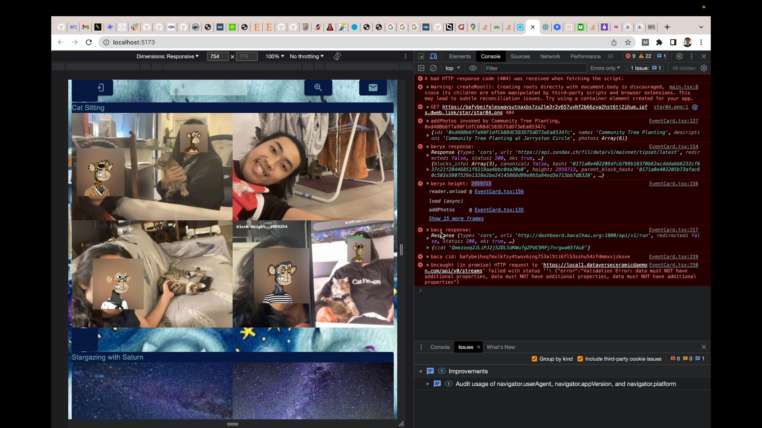Open the tab search chevron
Image resolution: width=762 pixels, height=428 pixels.
click(701, 27)
